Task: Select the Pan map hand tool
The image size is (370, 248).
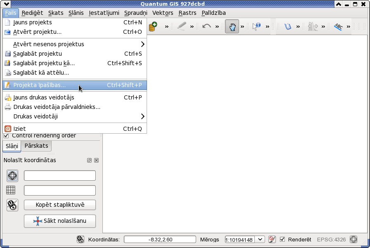Action: 232,26
